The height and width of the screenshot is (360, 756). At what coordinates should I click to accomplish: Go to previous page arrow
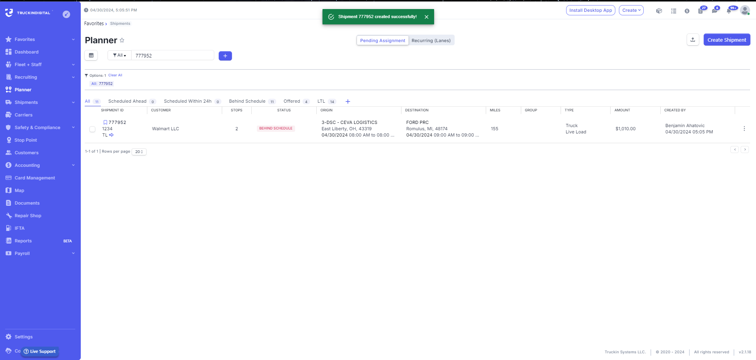click(734, 150)
